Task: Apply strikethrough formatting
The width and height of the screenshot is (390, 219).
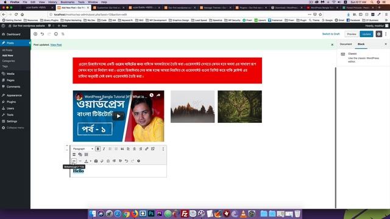Action: (74, 161)
